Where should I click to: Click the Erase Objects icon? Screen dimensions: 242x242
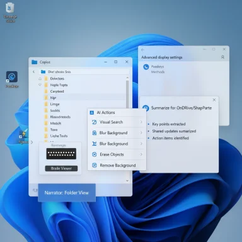point(95,154)
